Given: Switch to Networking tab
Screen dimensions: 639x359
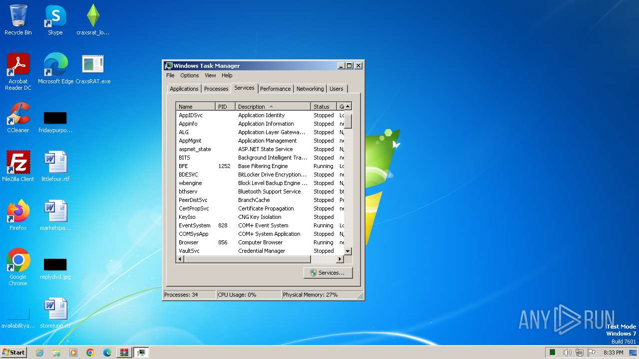Looking at the screenshot, I should tap(310, 89).
